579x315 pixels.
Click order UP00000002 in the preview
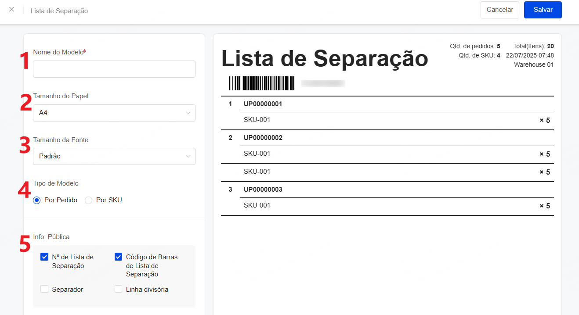point(263,138)
